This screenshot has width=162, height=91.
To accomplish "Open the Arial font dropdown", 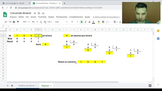I will (61, 22).
